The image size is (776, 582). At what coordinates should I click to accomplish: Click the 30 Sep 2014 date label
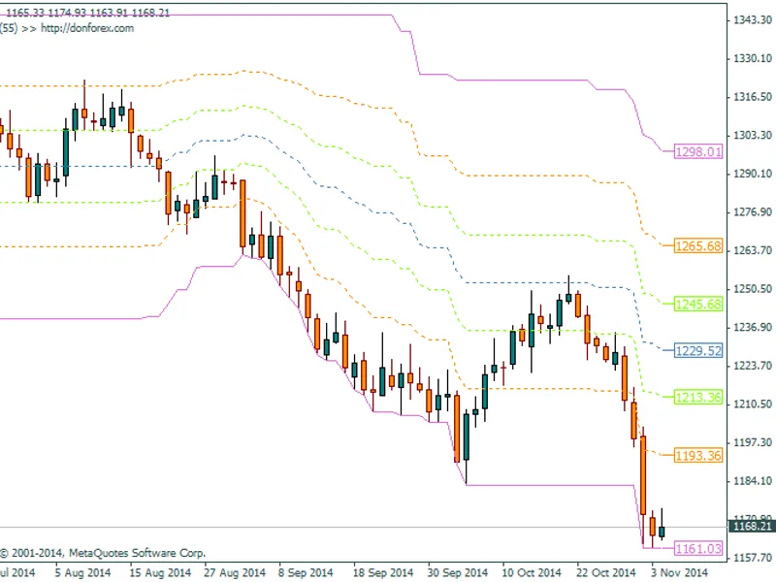pyautogui.click(x=457, y=572)
